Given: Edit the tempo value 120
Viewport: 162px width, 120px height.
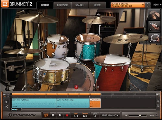Looking at the screenshot, I should click(85, 116).
